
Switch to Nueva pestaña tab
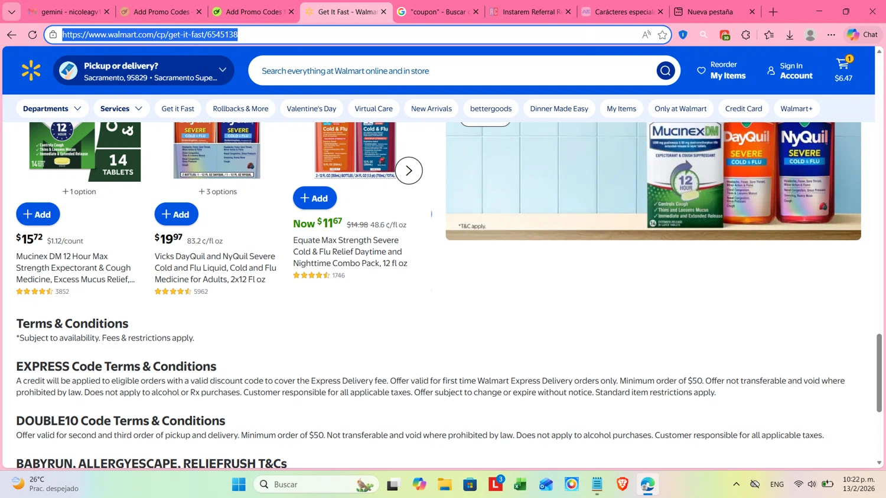[715, 12]
